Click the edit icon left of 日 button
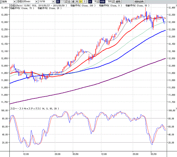The image size is (177, 157). point(66,2)
